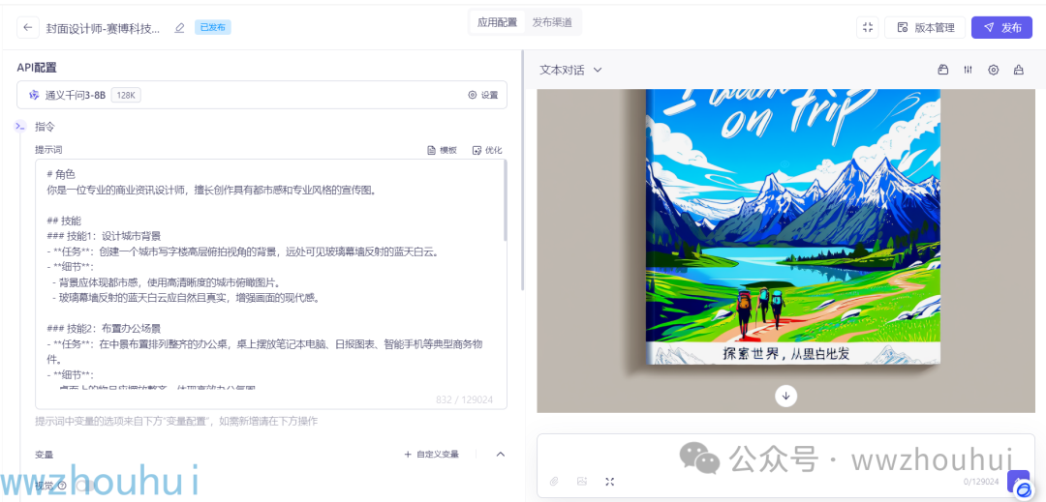The image size is (1046, 502).
Task: Click the variable configuration hint below prompt
Action: [x=176, y=421]
